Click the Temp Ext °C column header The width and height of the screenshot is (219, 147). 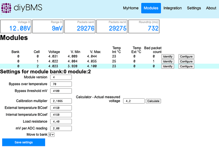click(136, 50)
